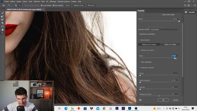
Task: Close the _M0A5178.JPG document tab
Action: point(44,10)
